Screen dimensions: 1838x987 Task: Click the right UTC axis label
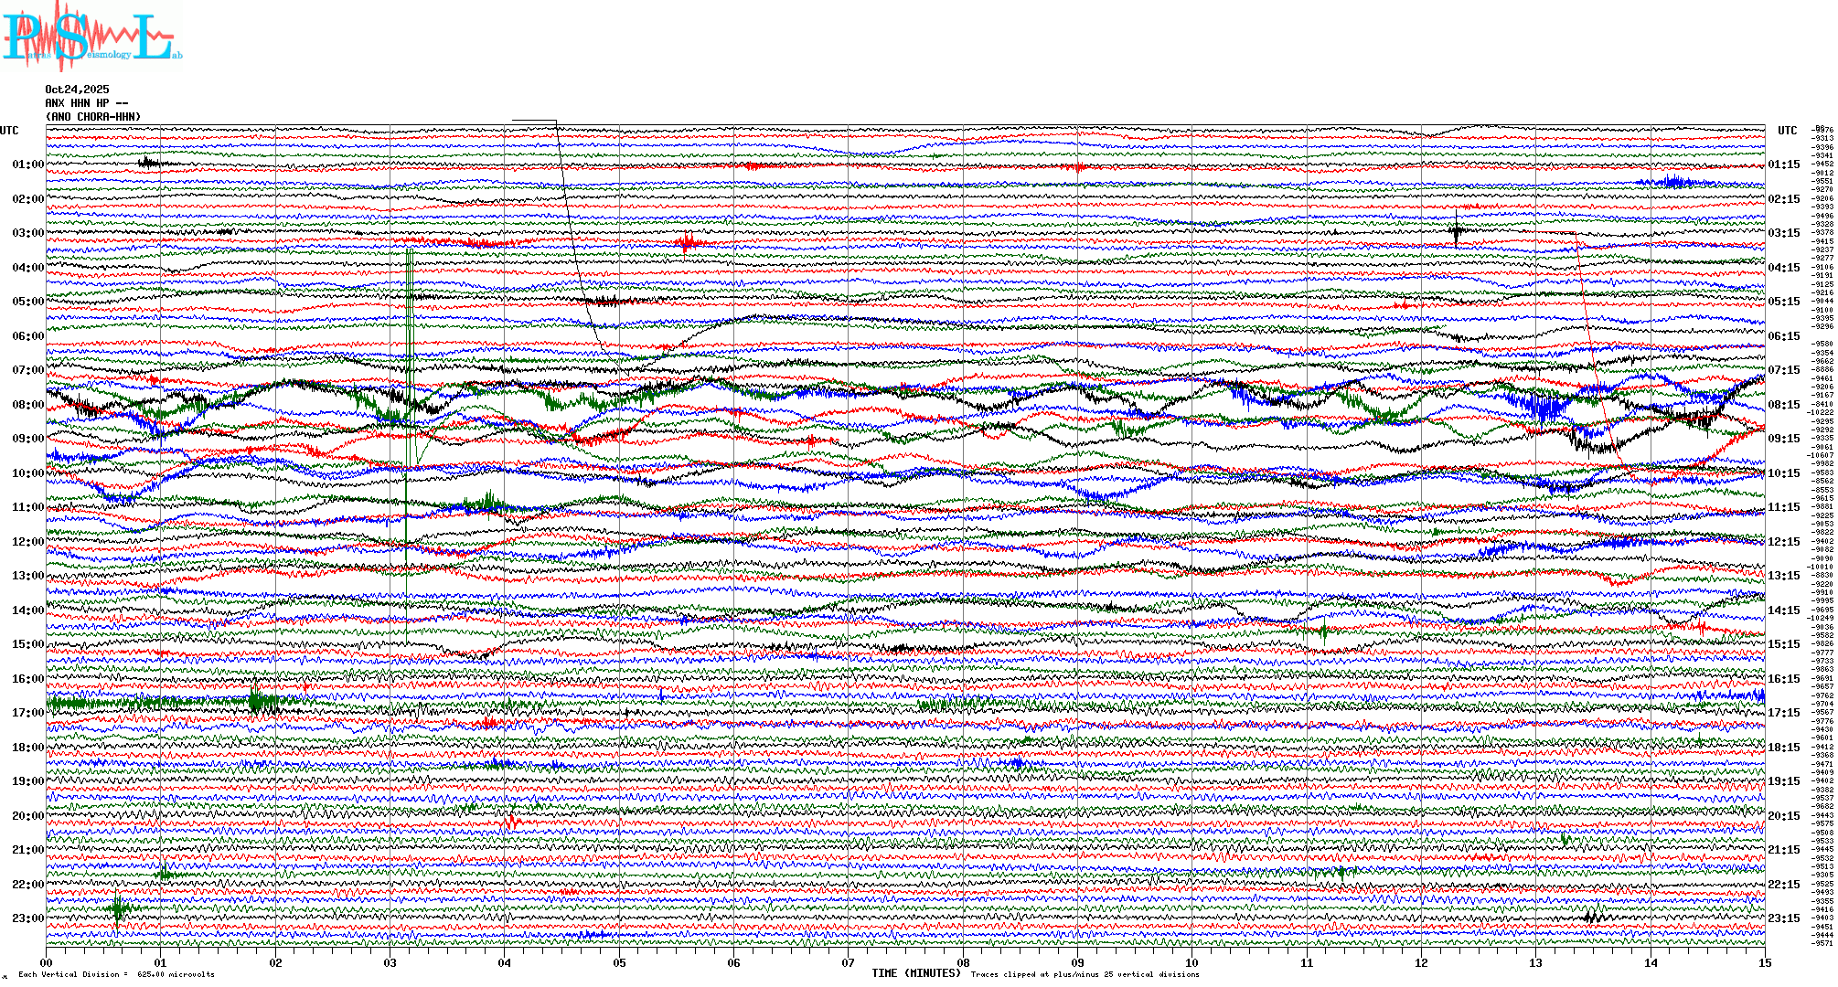click(1787, 131)
